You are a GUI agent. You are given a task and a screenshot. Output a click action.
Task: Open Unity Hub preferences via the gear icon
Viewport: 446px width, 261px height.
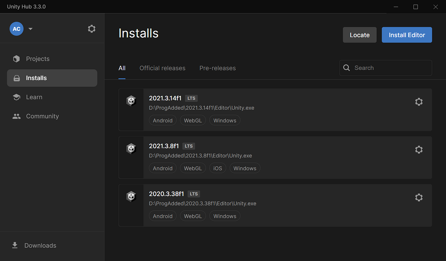click(x=91, y=29)
